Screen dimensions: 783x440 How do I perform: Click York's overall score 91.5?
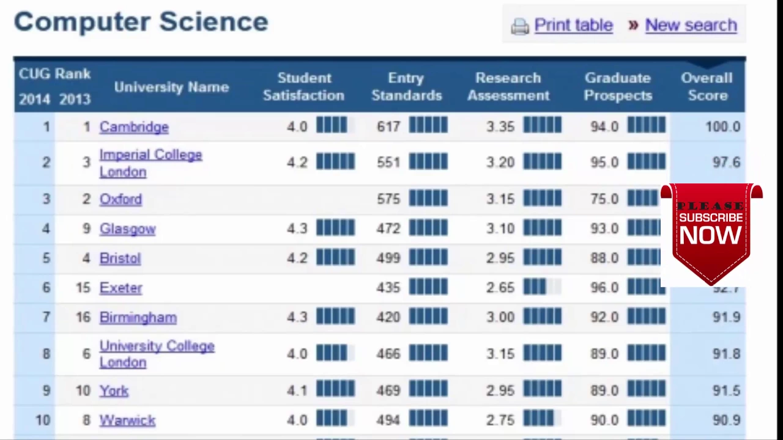point(726,390)
